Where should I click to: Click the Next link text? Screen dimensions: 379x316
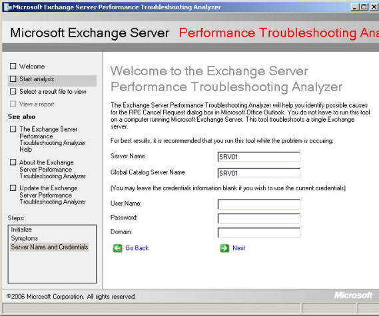click(239, 248)
